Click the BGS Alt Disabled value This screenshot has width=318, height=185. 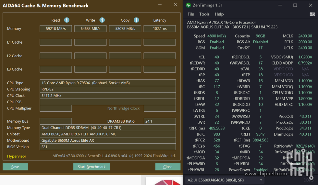point(260,42)
